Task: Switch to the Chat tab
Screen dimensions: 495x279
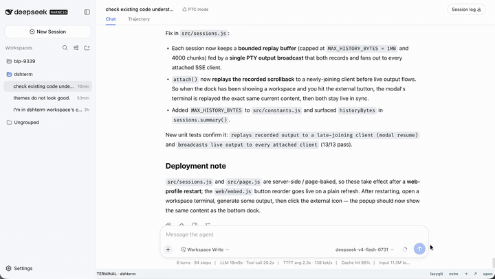Action: (111, 19)
